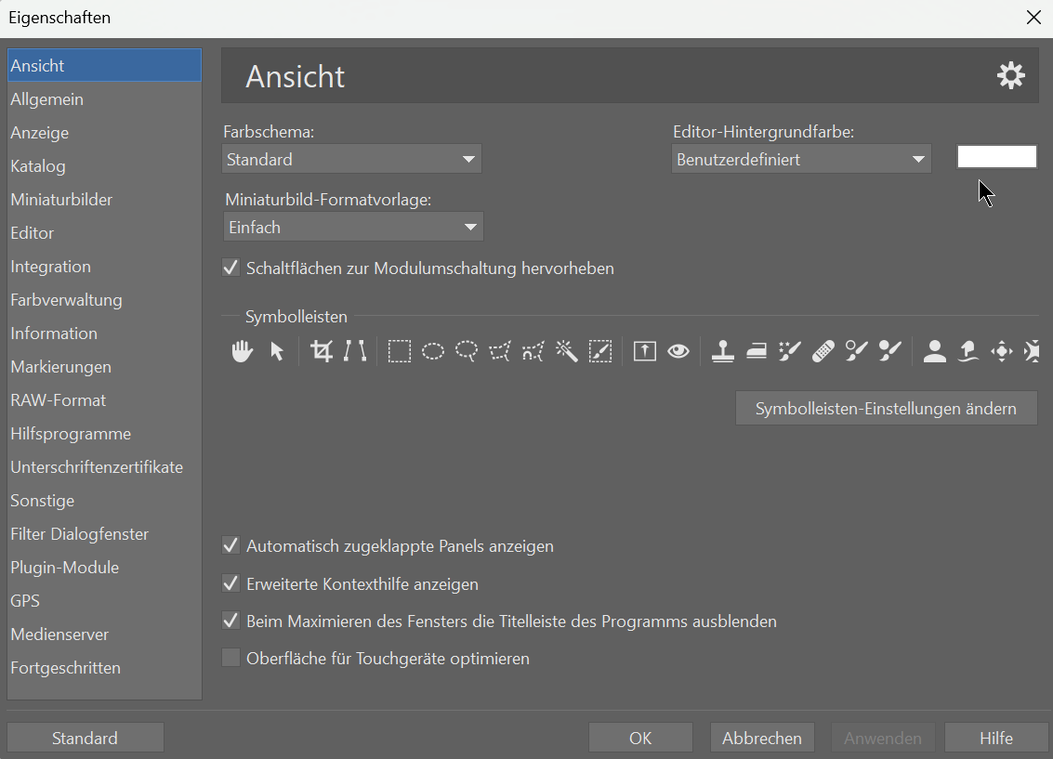Open Editor-Hintergrundfarbe dropdown
The image size is (1053, 759).
801,159
